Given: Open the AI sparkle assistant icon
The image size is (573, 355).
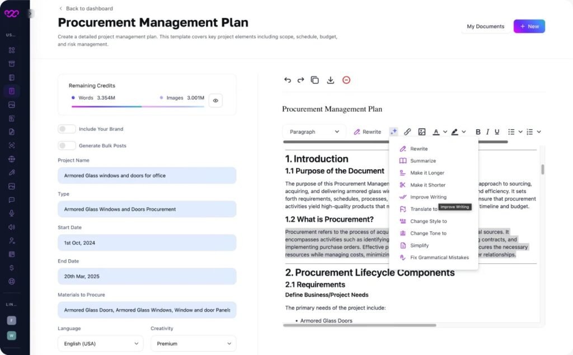Looking at the screenshot, I should [393, 131].
